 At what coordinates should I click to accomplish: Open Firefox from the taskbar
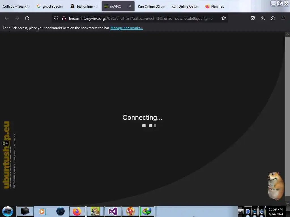(x=77, y=211)
